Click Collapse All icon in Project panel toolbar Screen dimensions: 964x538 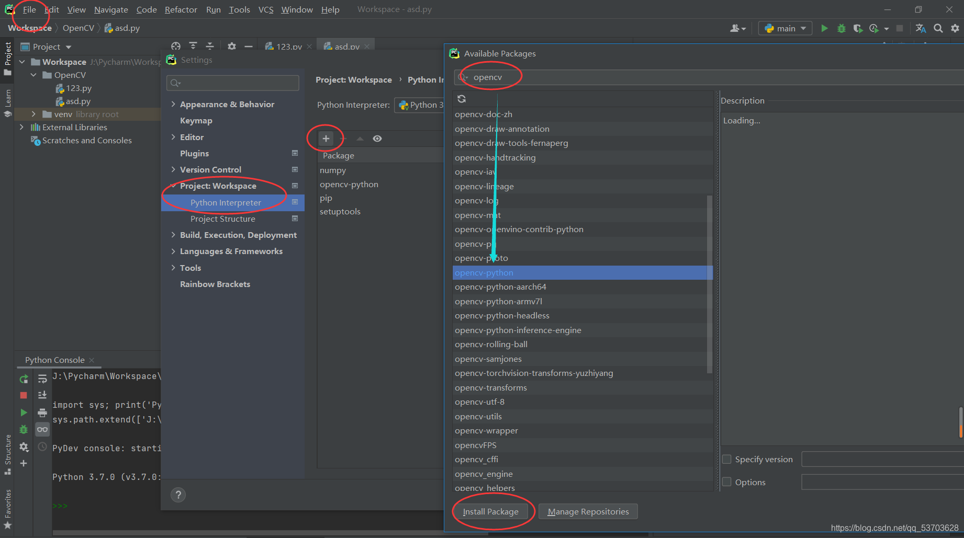[210, 47]
